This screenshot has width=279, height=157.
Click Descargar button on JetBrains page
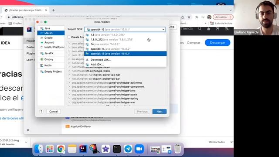(x=218, y=43)
